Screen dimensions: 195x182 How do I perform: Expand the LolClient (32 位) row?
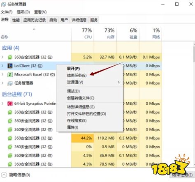tap(2, 66)
